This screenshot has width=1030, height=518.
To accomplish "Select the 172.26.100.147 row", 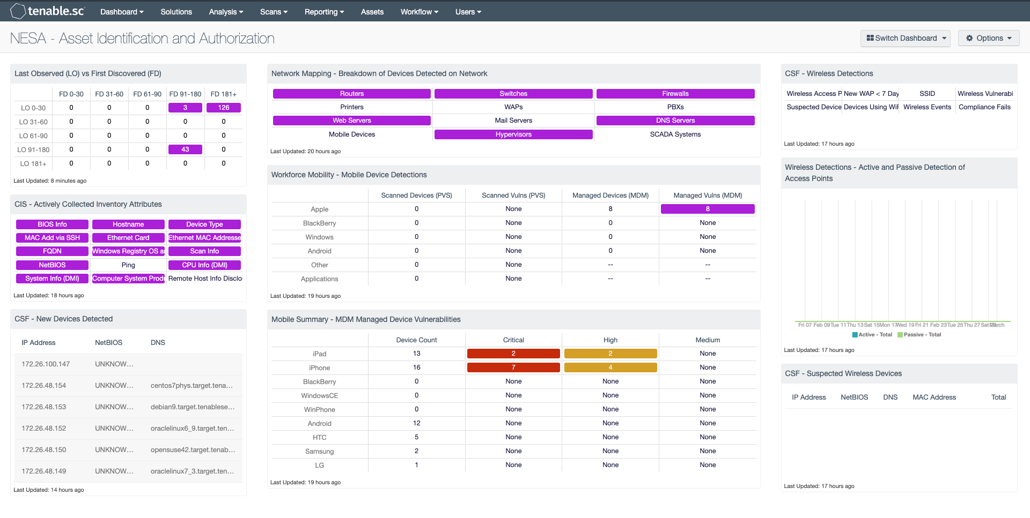I will (x=128, y=364).
